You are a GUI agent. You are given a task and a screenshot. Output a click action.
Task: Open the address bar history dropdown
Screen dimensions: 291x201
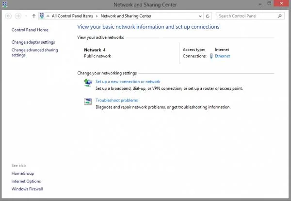pos(200,16)
